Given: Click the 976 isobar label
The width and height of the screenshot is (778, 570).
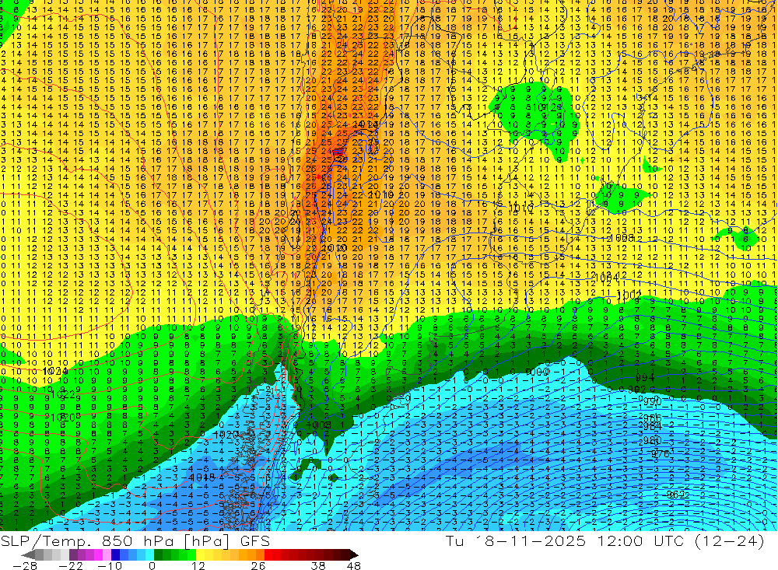Looking at the screenshot, I should (661, 454).
